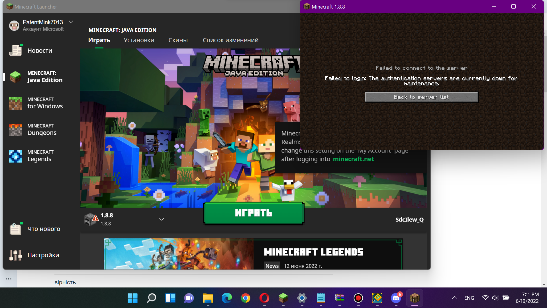Switch ENG language indicator
The image size is (547, 308).
click(469, 298)
